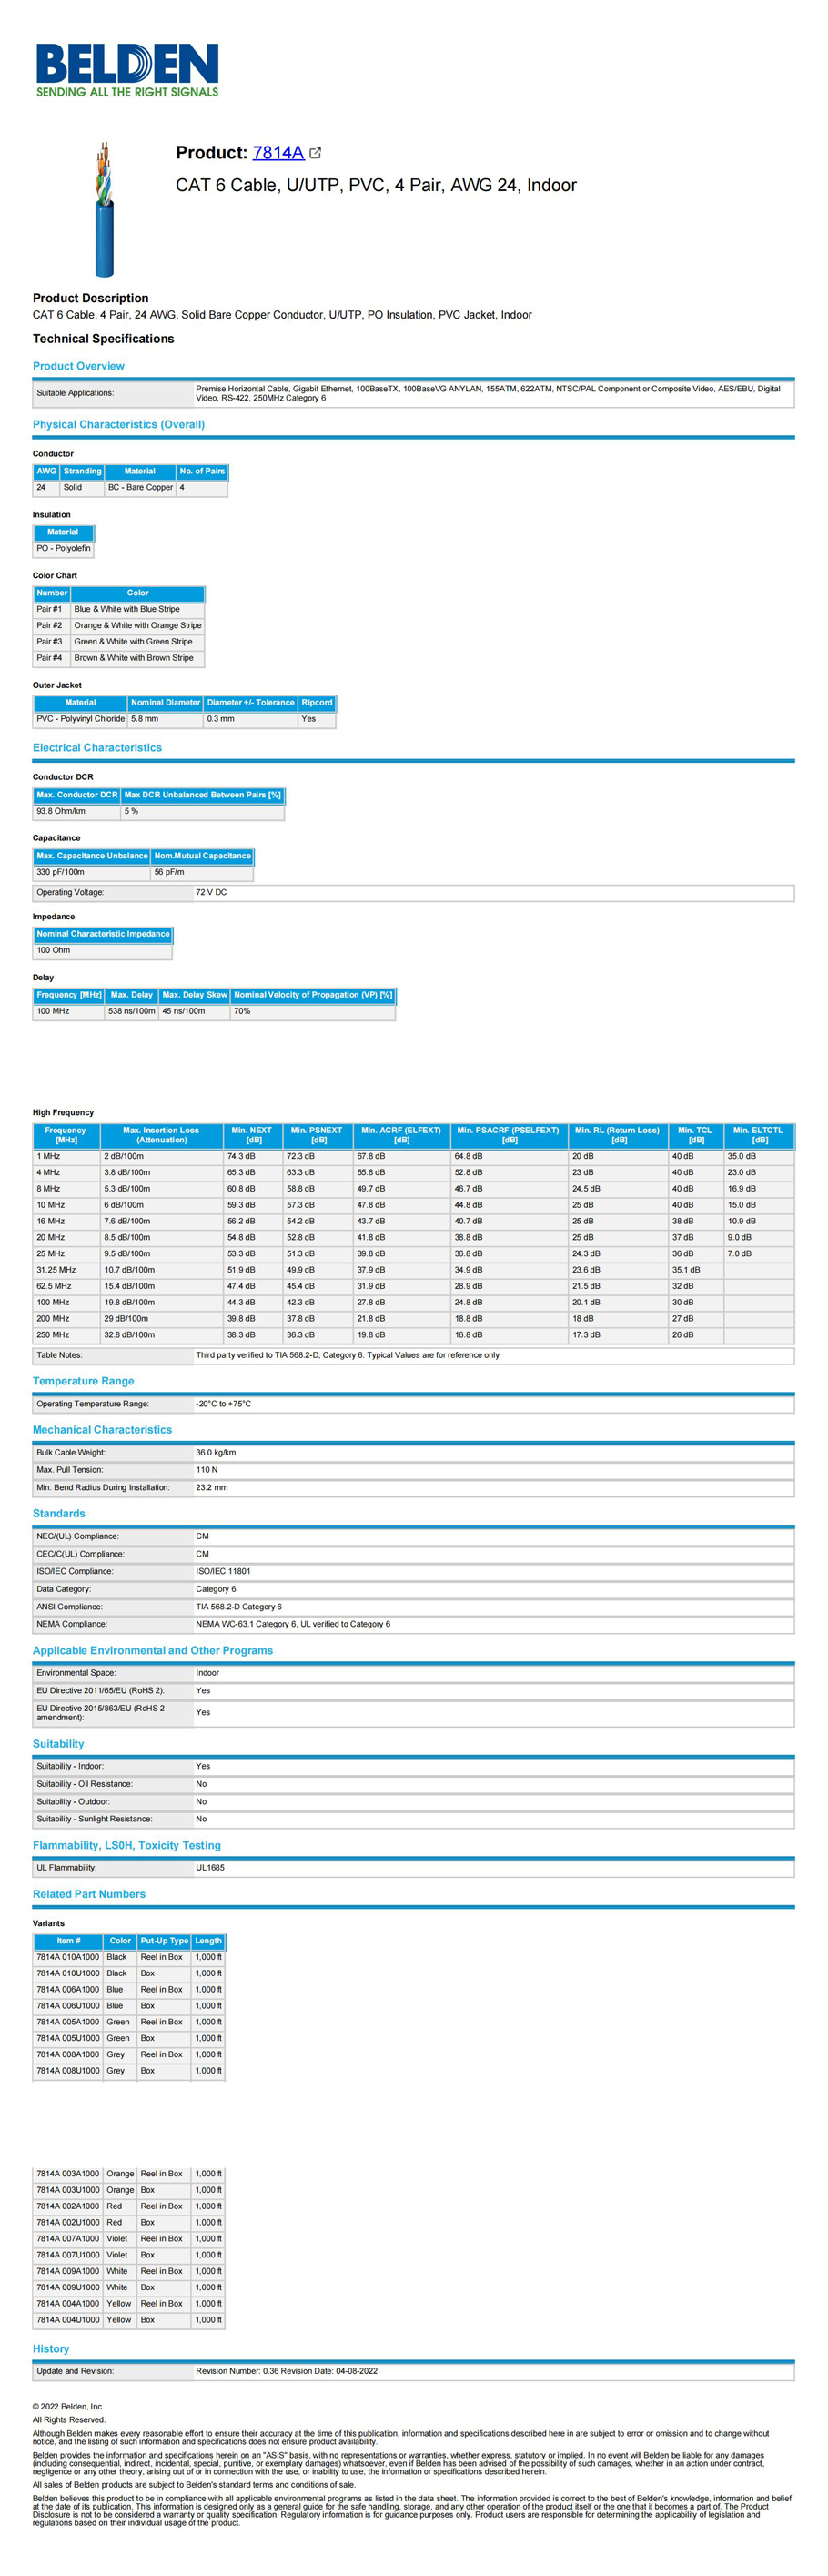Screen dimensions: 828x2576
Task: Click the "0.3 mm" diameter tolerance value
Action: [x=251, y=719]
